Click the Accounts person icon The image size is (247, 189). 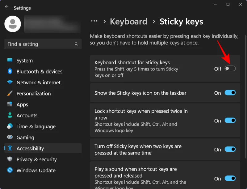[10, 115]
